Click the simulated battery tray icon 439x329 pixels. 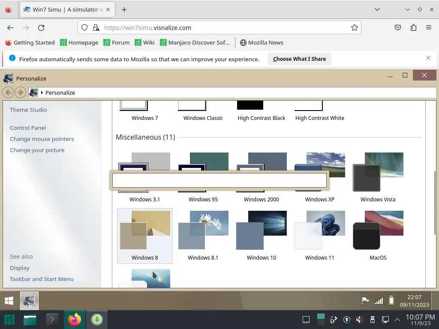[391, 300]
